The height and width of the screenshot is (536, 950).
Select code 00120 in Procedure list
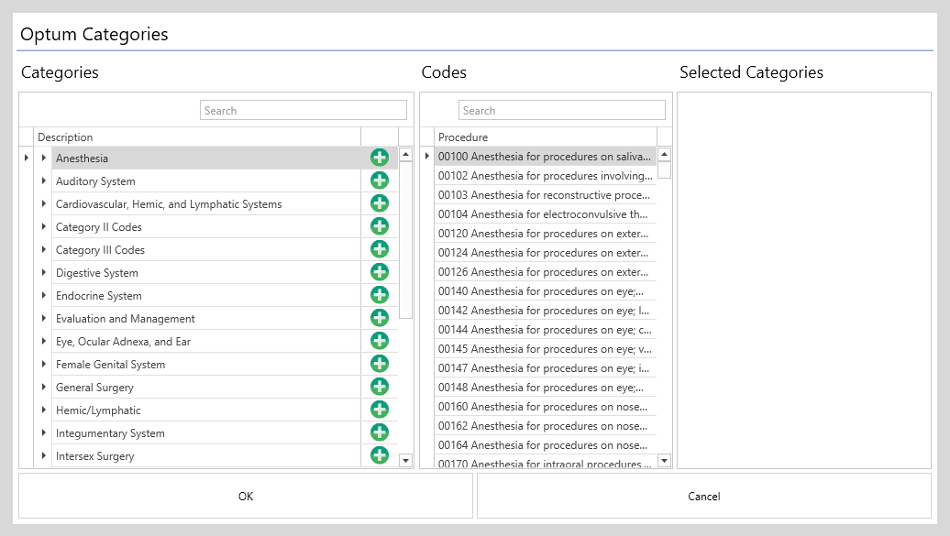click(x=546, y=233)
